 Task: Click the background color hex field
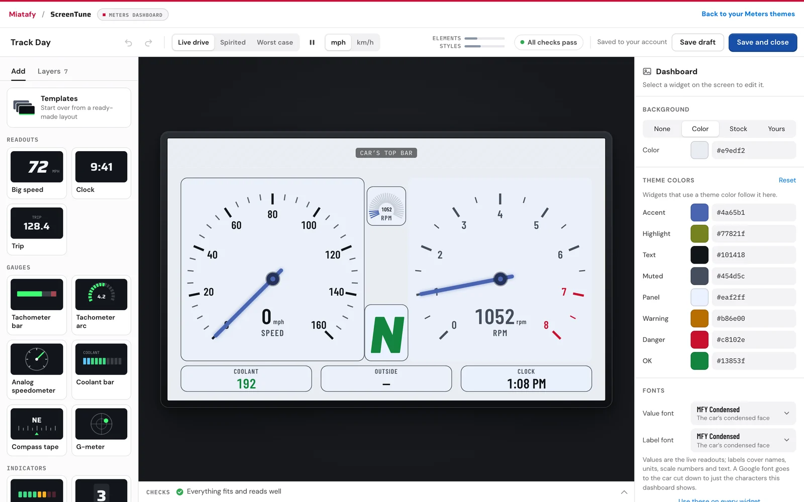[754, 151]
